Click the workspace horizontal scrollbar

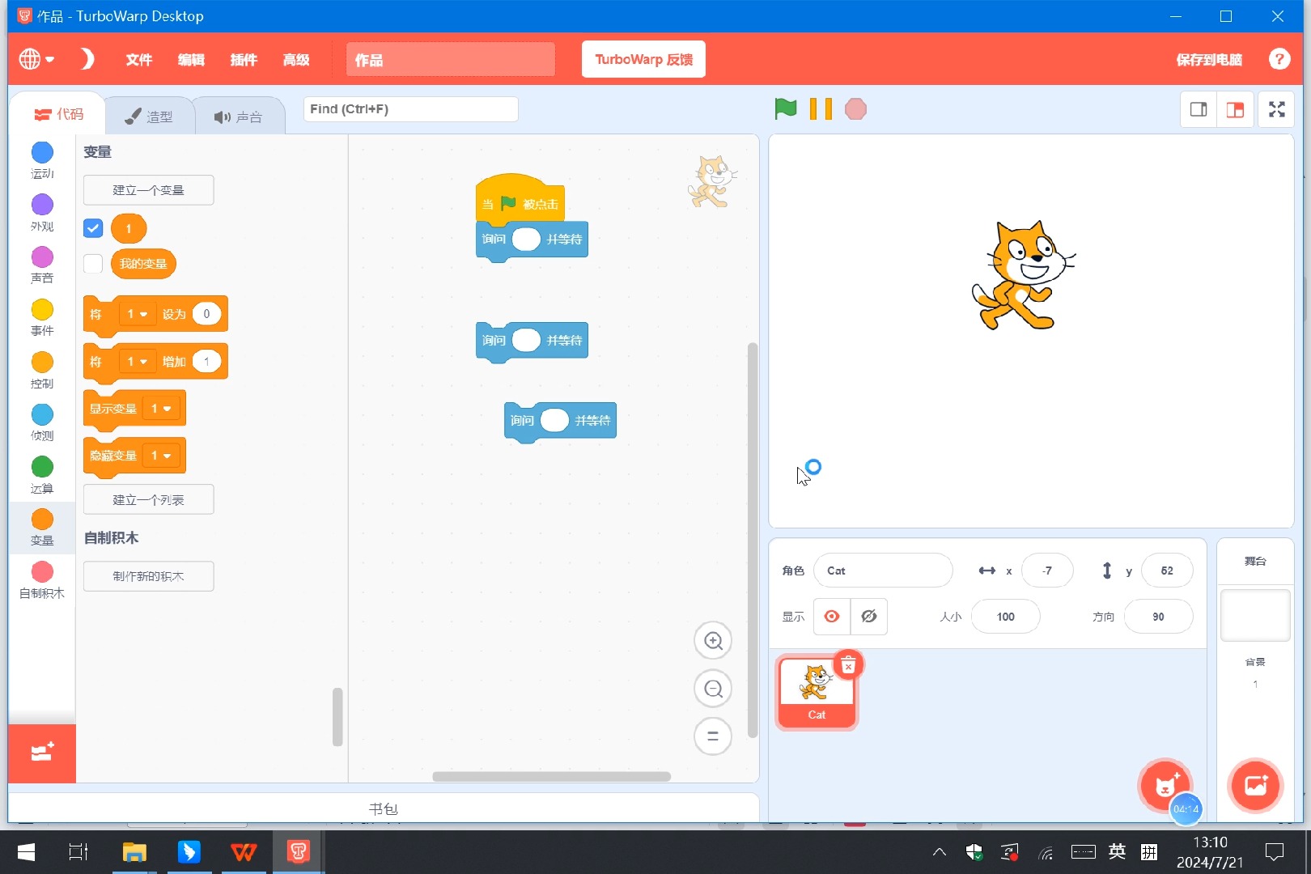tap(551, 776)
